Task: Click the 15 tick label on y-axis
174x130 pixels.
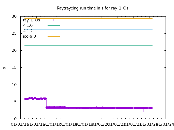Action: point(15,68)
